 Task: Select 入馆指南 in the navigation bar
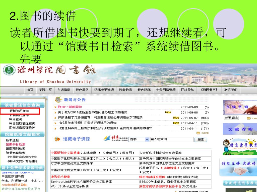(x=64, y=90)
